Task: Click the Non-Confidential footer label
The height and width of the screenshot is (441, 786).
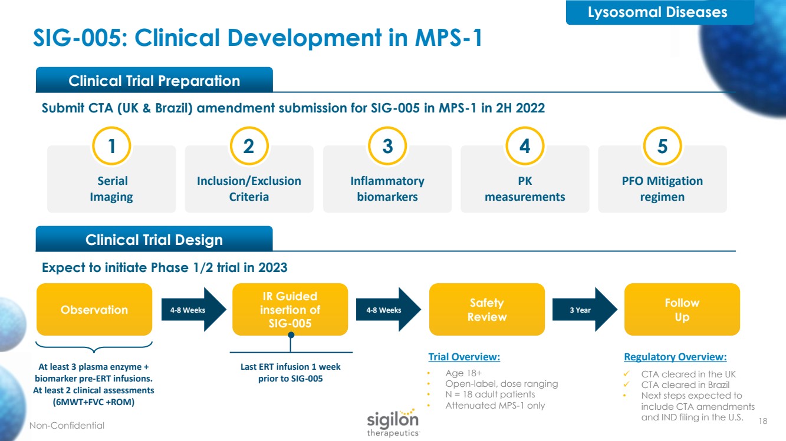Action: tap(67, 425)
